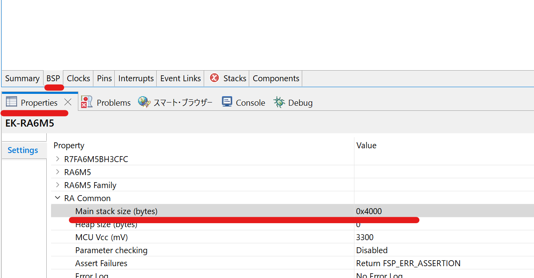Click the smart browser globe icon
Screen dimensions: 534x278
[x=144, y=102]
